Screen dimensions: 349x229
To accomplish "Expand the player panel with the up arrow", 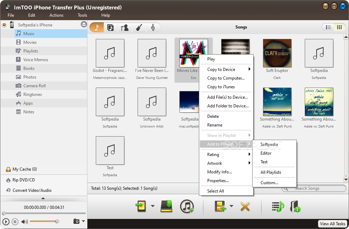I will pyautogui.click(x=43, y=198).
